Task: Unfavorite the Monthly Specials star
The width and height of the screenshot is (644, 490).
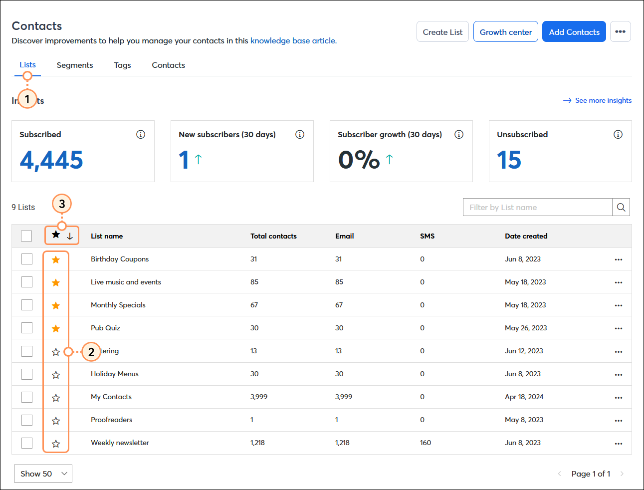Action: pyautogui.click(x=56, y=305)
